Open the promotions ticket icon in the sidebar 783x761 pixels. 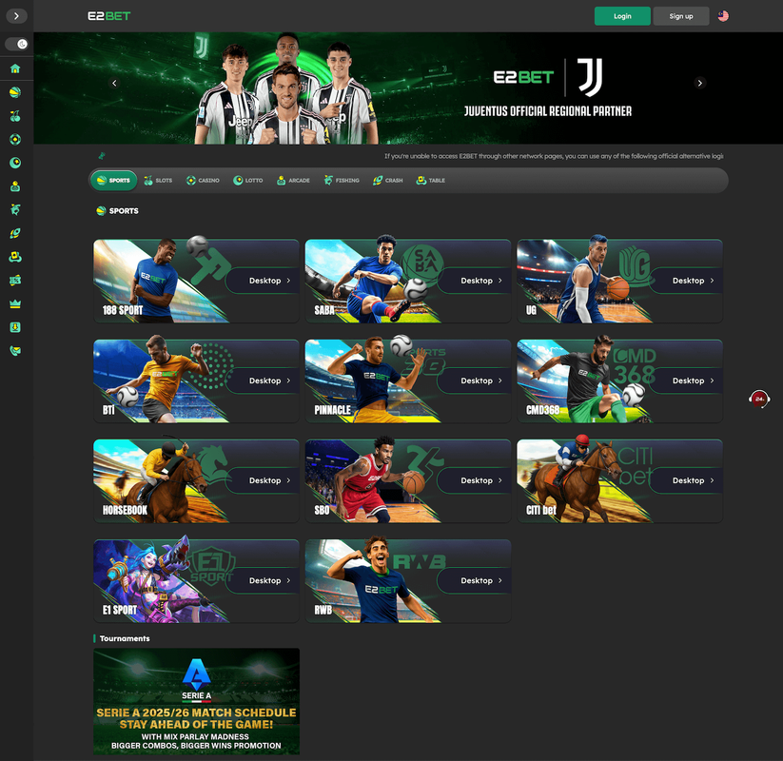[15, 280]
